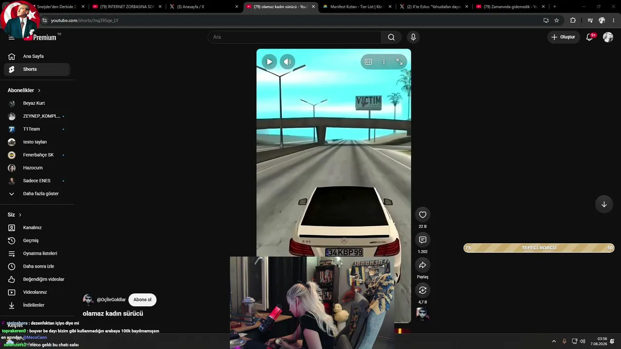View site information icon in address bar
The height and width of the screenshot is (349, 621).
point(45,20)
